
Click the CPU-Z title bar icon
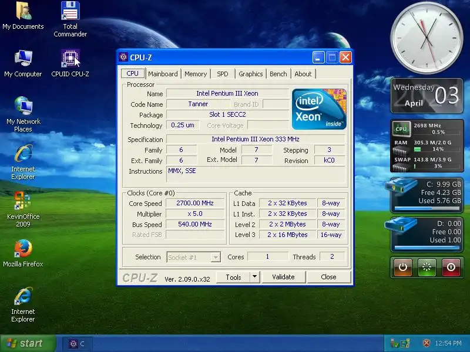pyautogui.click(x=123, y=57)
